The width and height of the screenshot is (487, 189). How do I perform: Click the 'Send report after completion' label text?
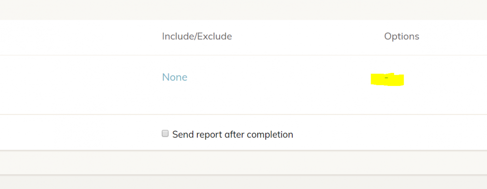(233, 135)
